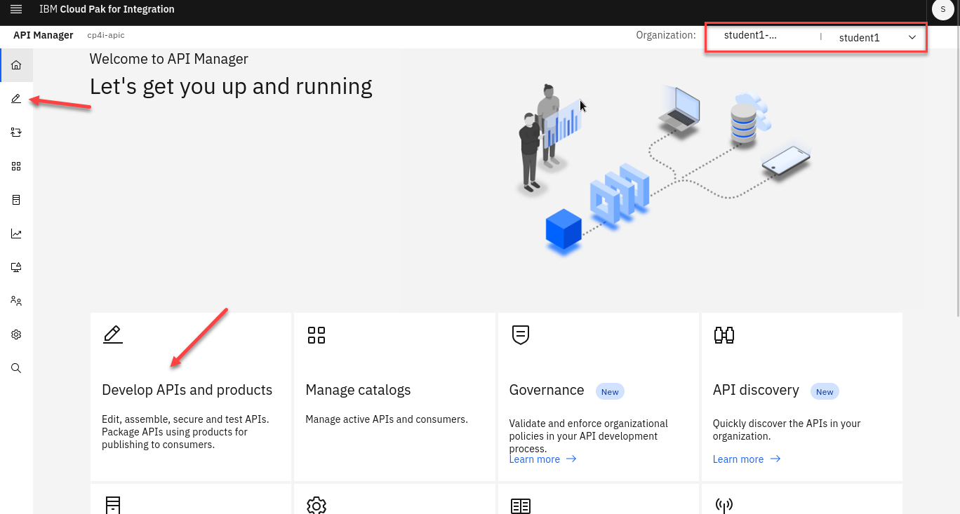Open the Analytics chart sidebar icon
Screen dimensions: 960x514
tap(16, 234)
